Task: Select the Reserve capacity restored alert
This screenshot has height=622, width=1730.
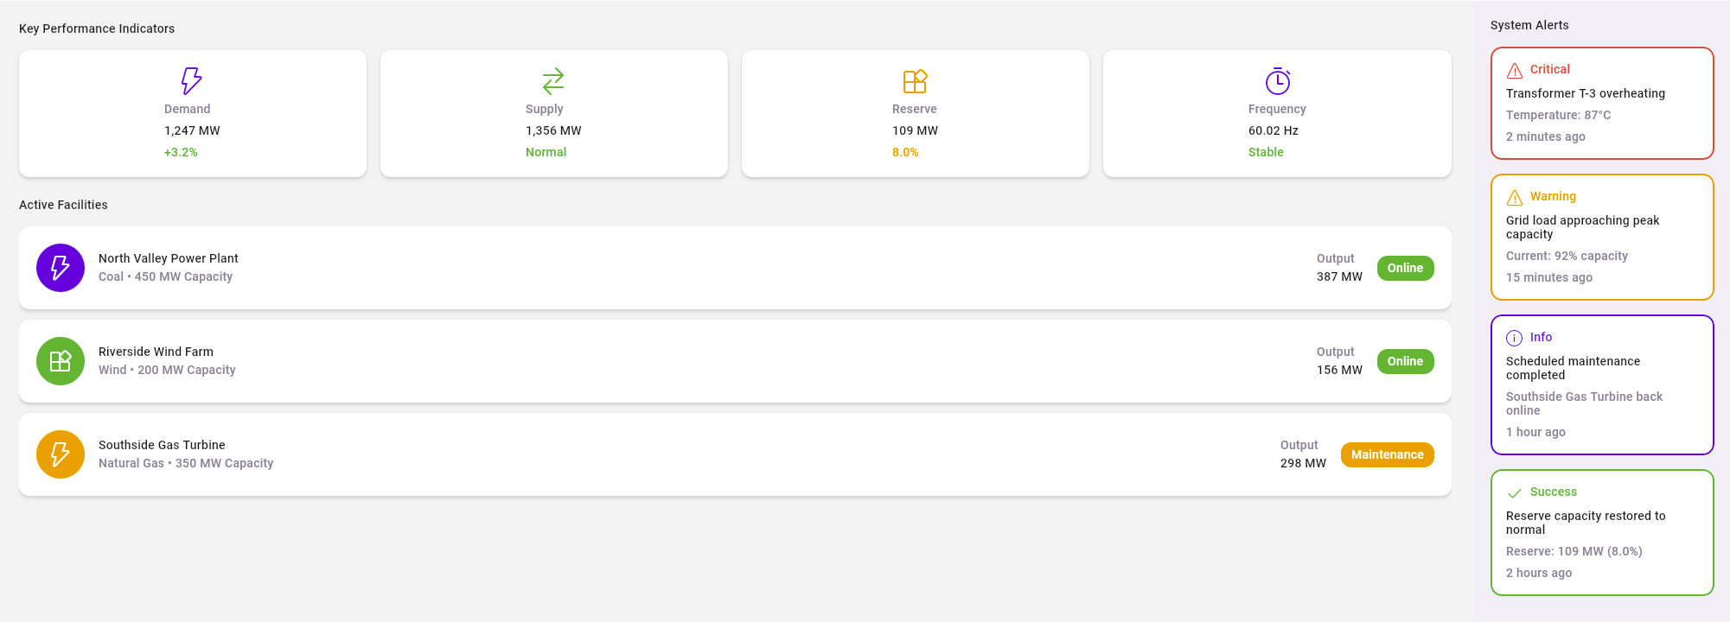Action: coord(1585,523)
